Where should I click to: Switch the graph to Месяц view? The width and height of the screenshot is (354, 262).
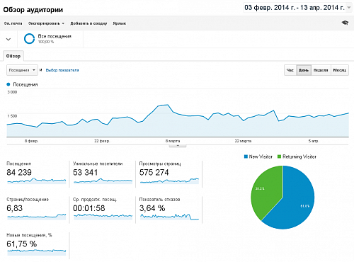tap(340, 70)
